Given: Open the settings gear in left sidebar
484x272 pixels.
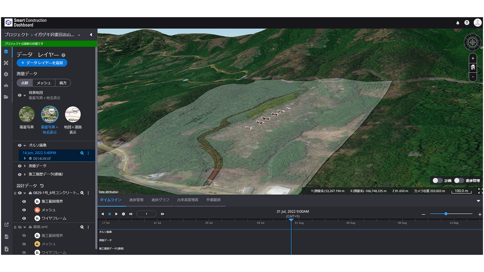Looking at the screenshot, I should tap(6, 74).
